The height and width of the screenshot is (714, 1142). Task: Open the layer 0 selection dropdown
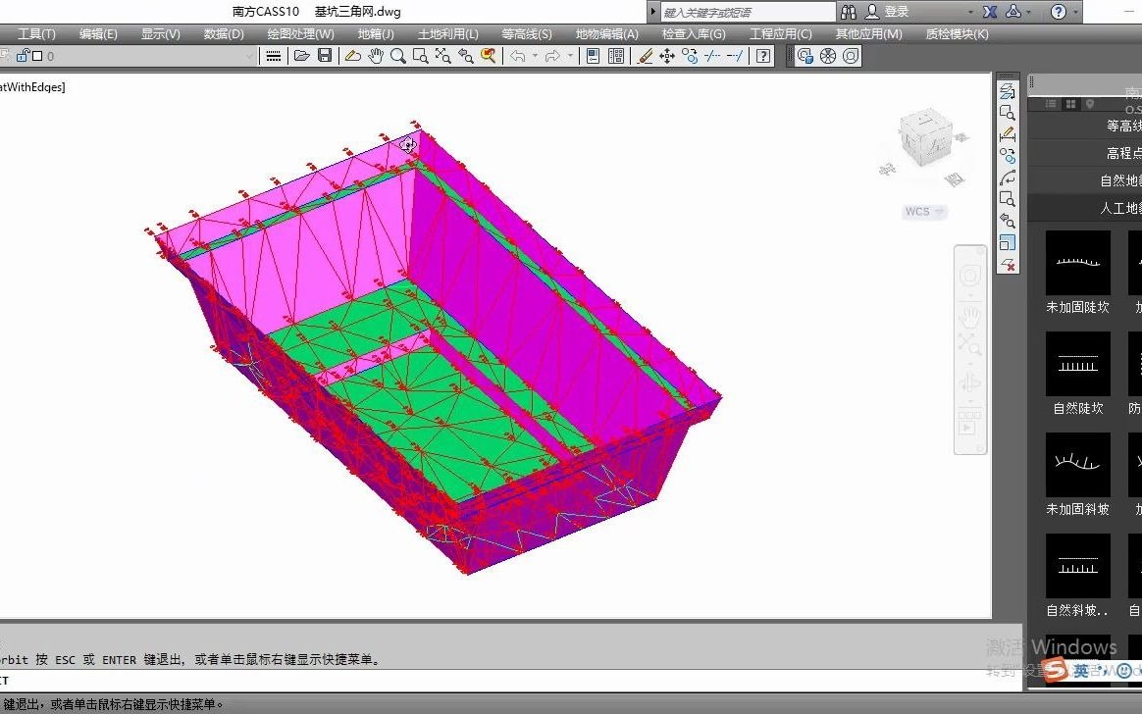point(248,56)
